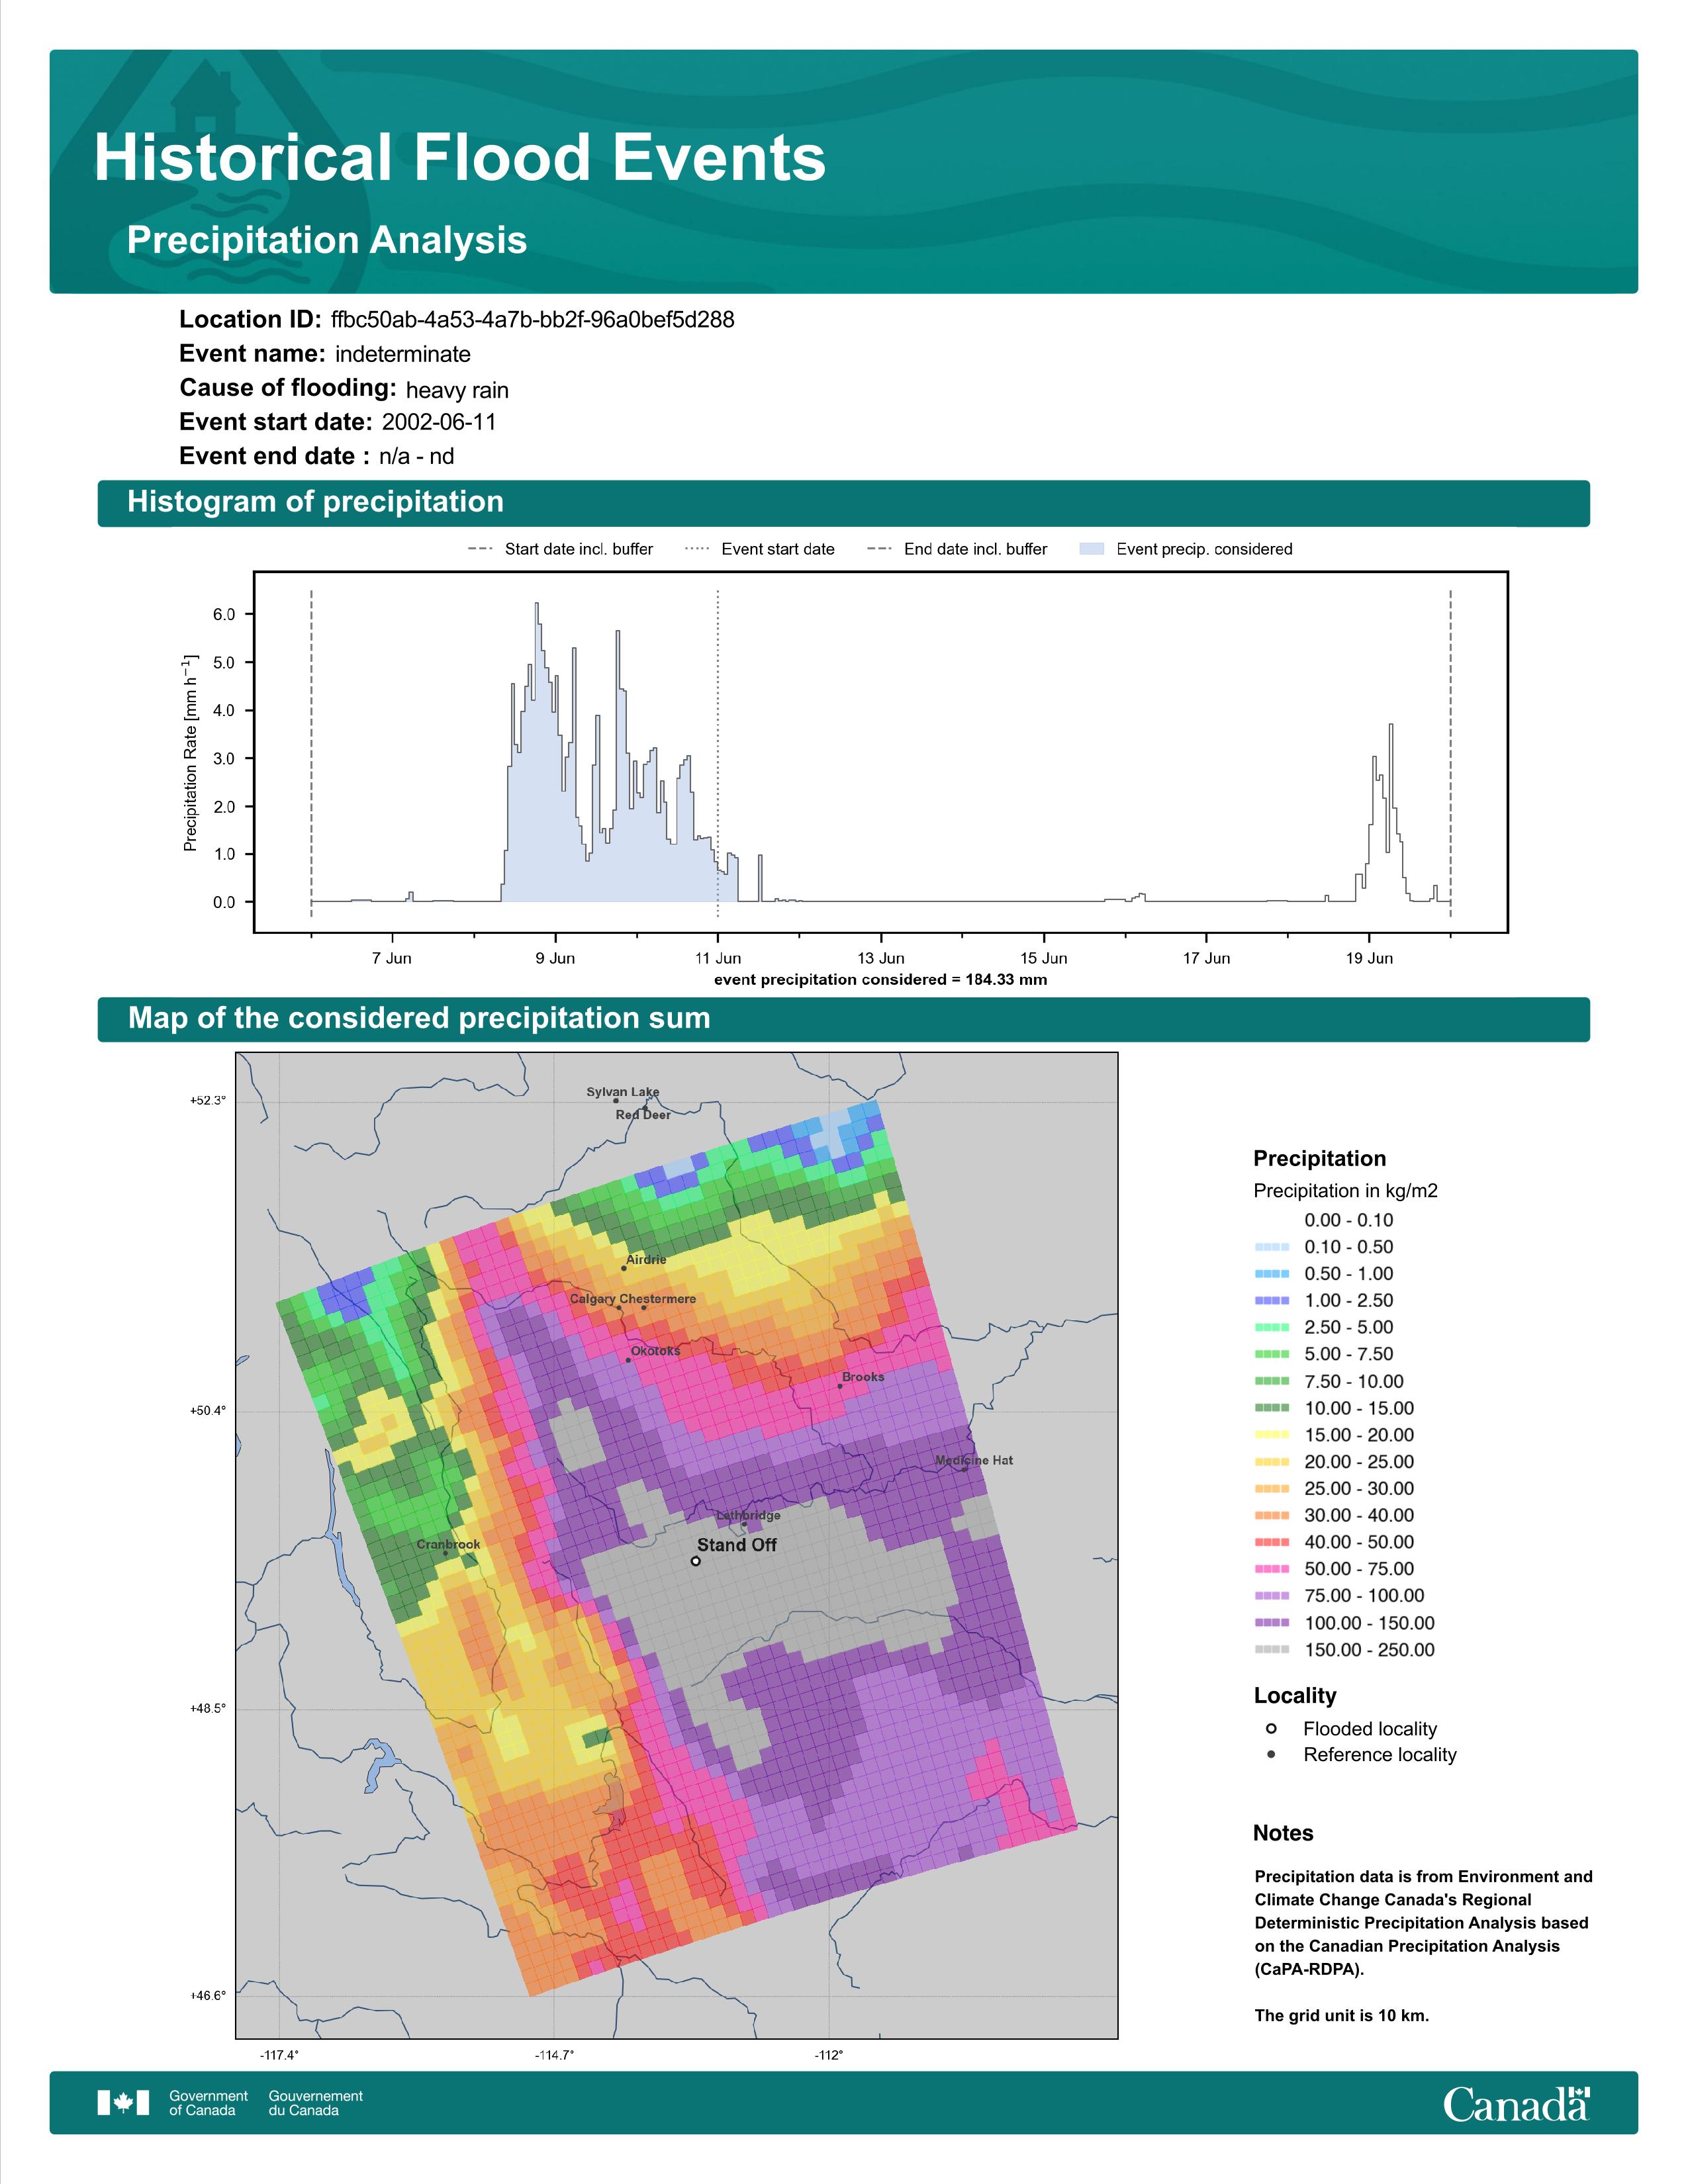
Task: Click the Red Deer map label
Action: point(643,1115)
